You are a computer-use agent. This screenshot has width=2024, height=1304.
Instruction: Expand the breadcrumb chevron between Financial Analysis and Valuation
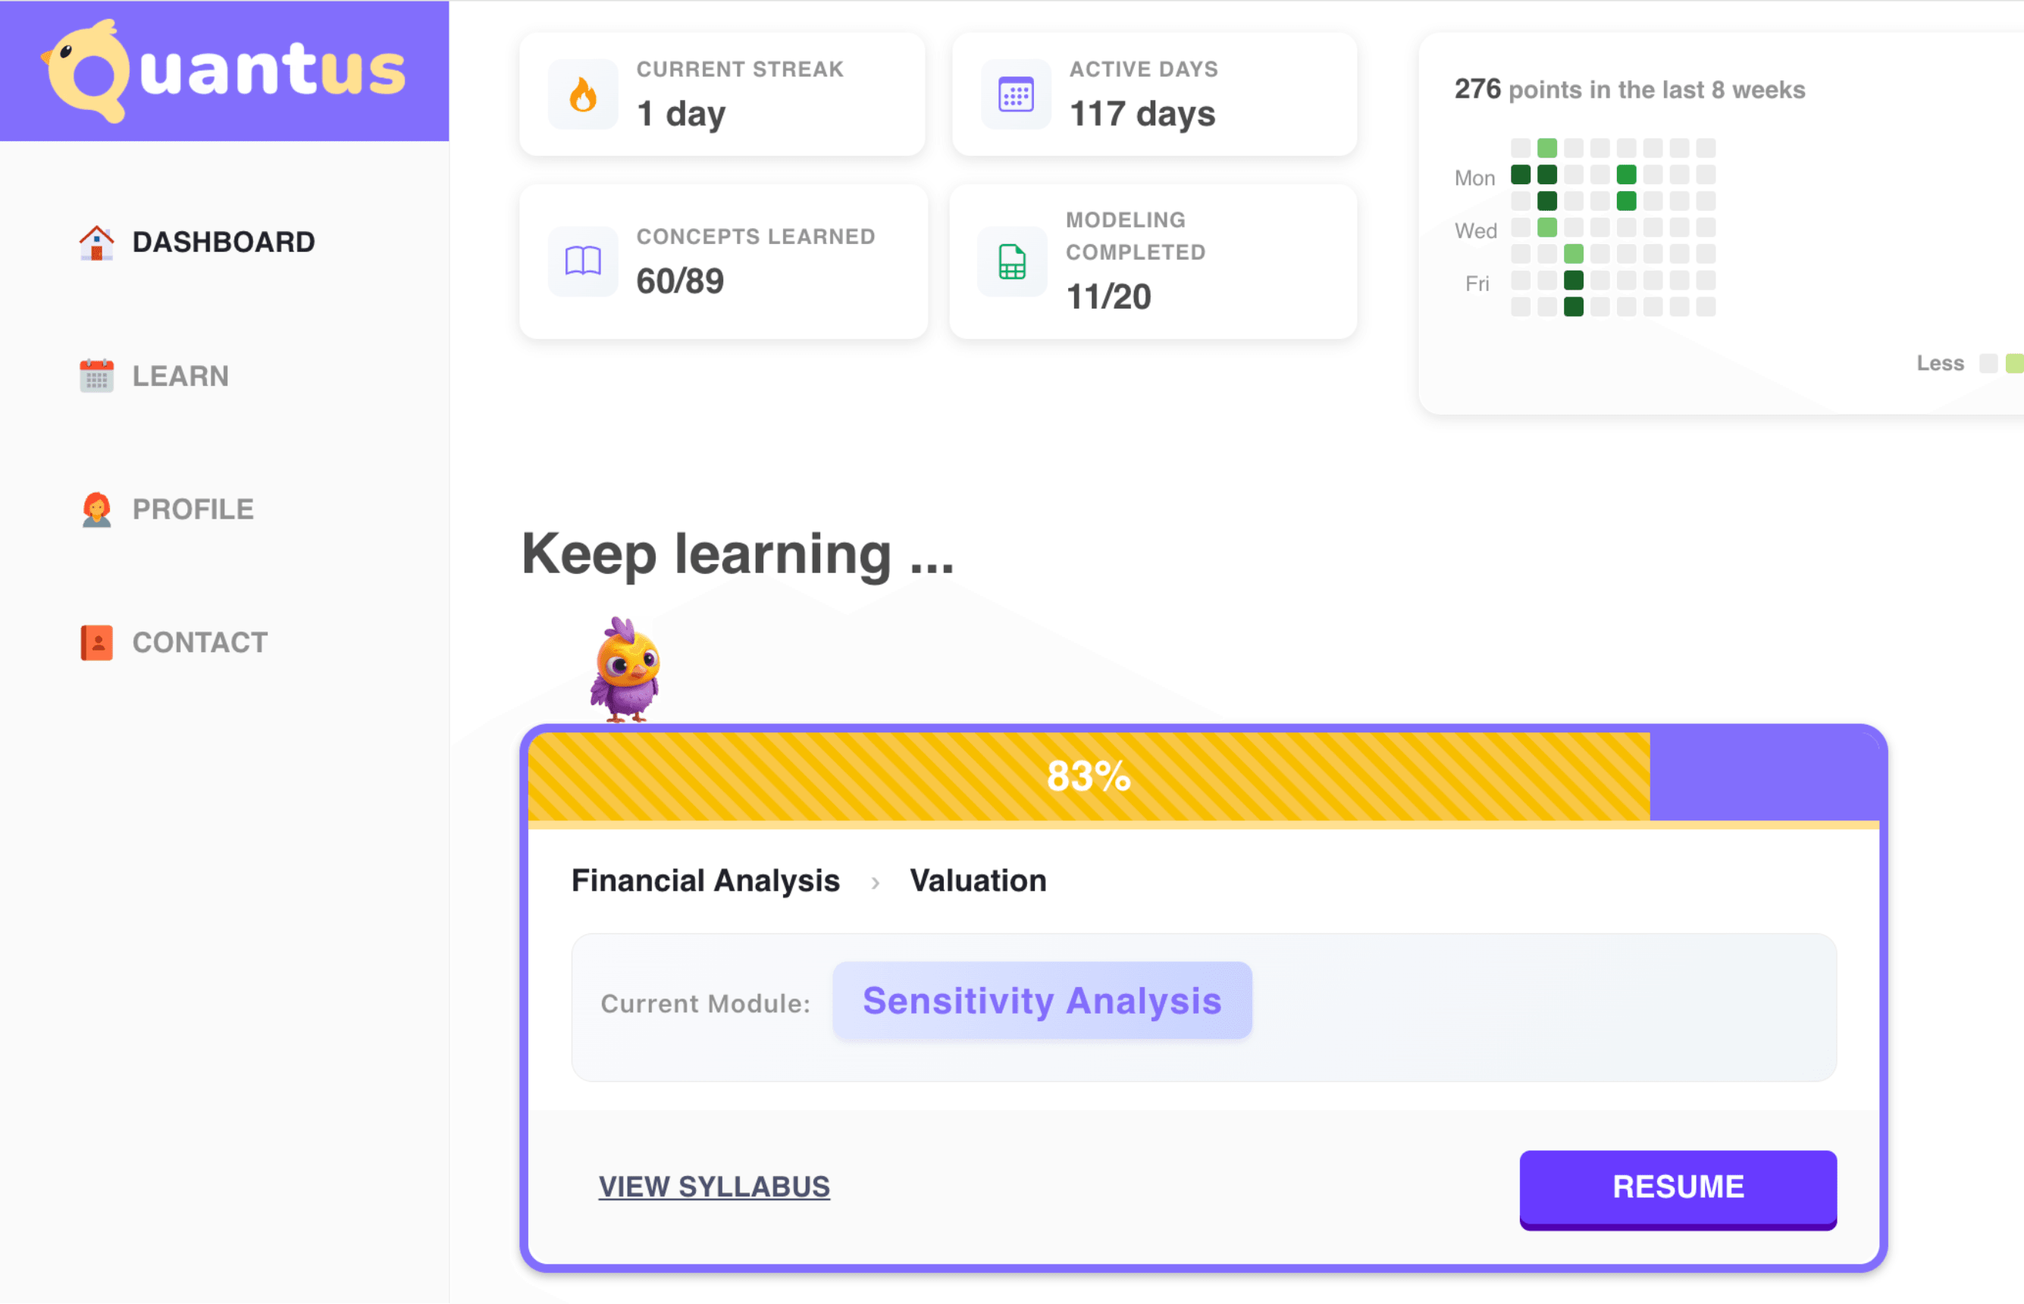pyautogui.click(x=876, y=881)
